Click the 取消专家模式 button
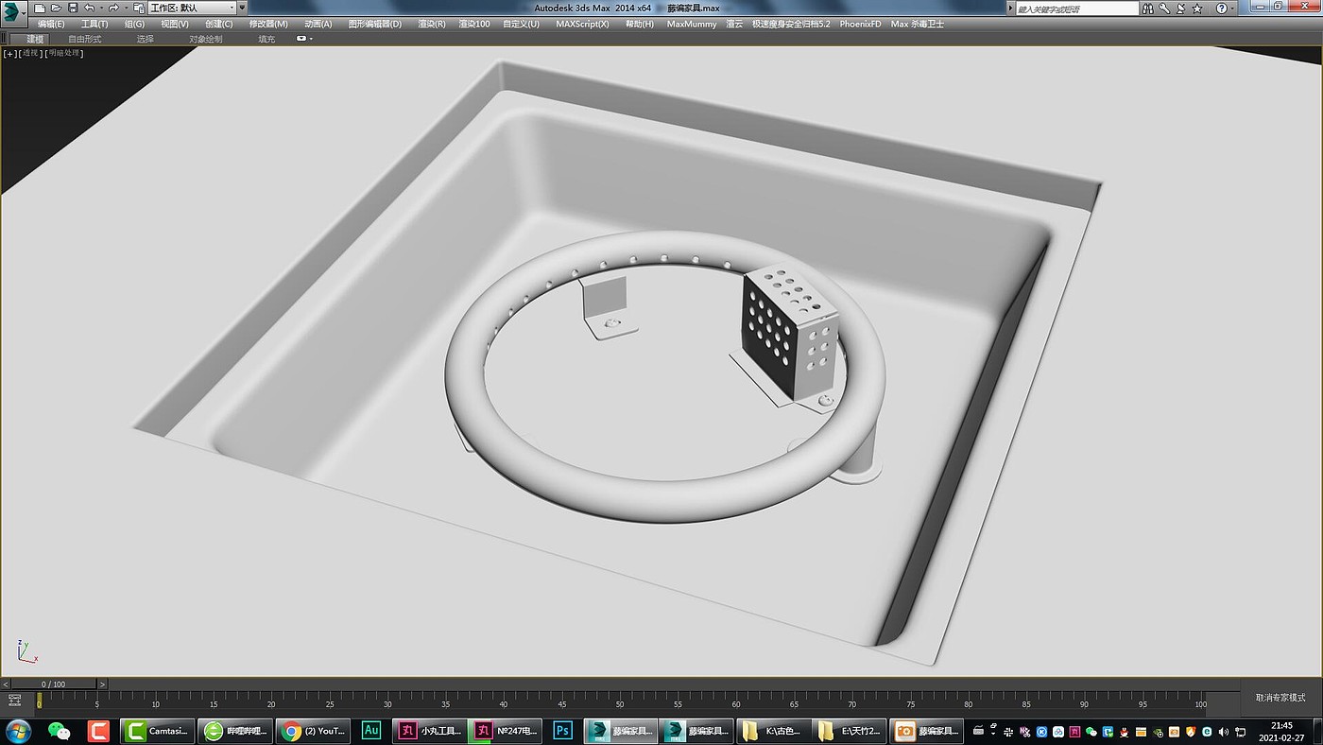This screenshot has width=1323, height=745. point(1280,698)
